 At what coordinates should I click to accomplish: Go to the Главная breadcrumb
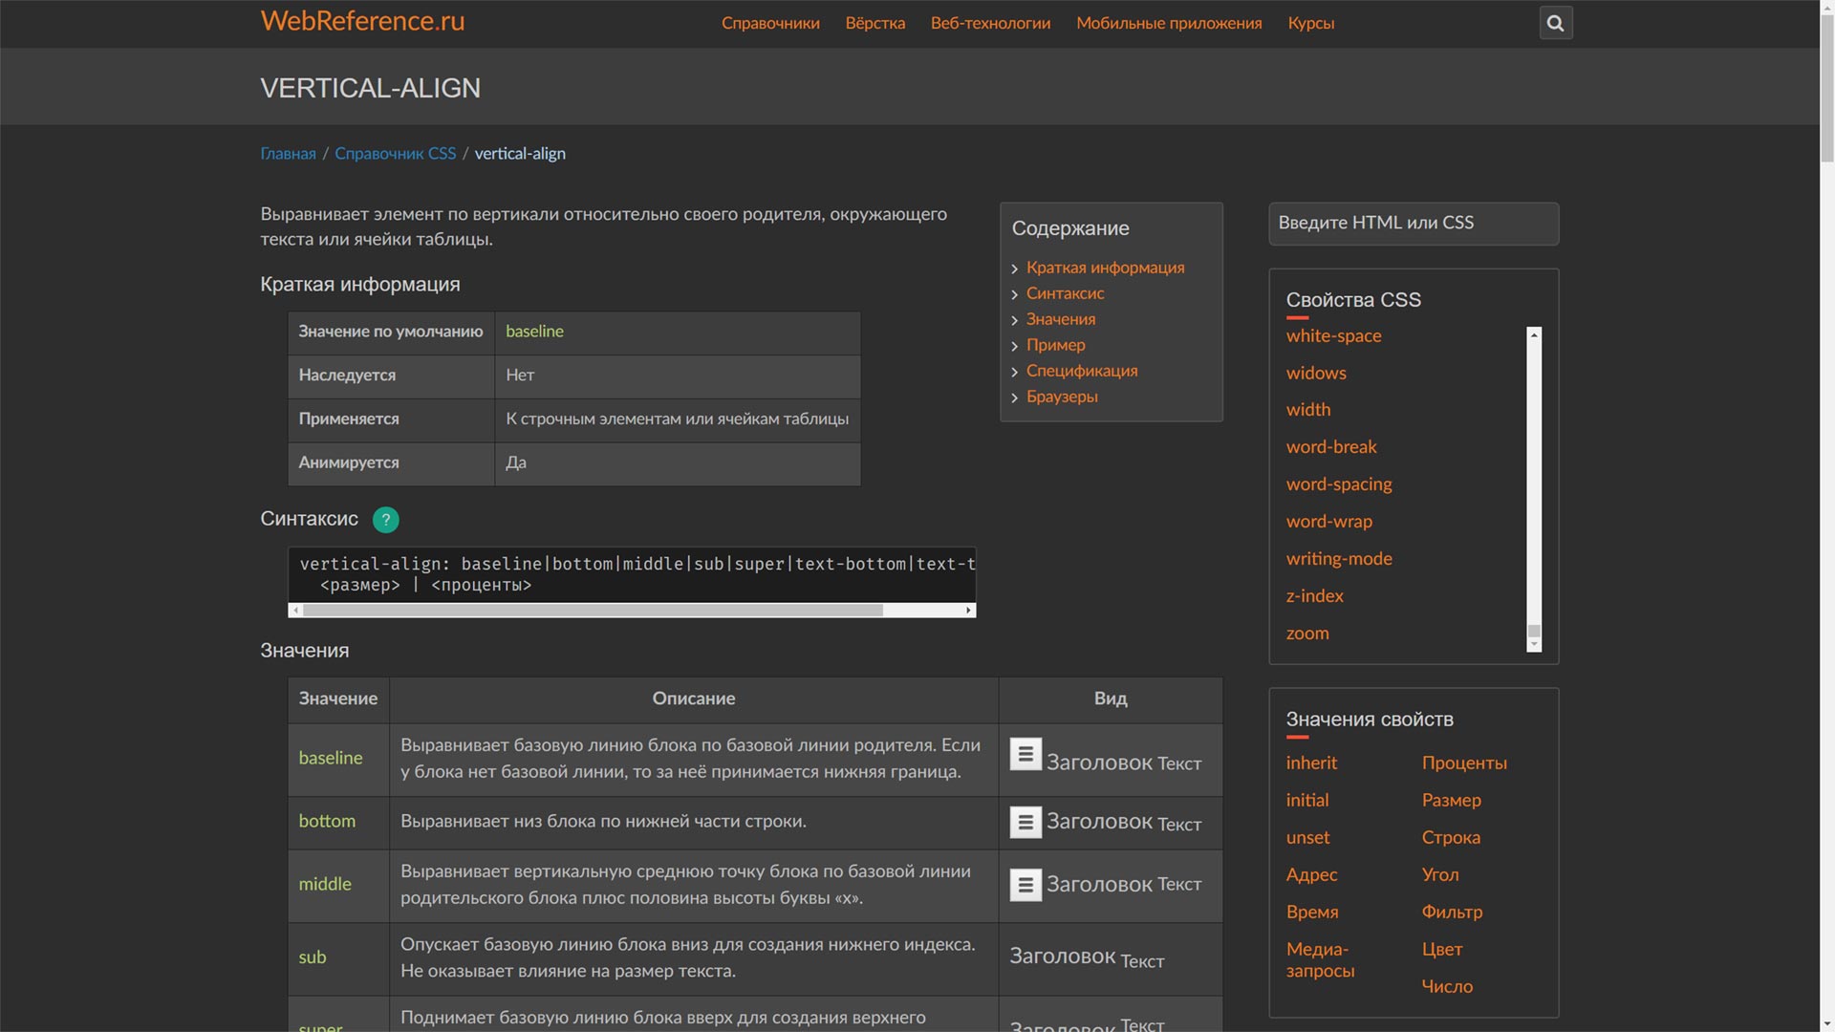pos(288,154)
